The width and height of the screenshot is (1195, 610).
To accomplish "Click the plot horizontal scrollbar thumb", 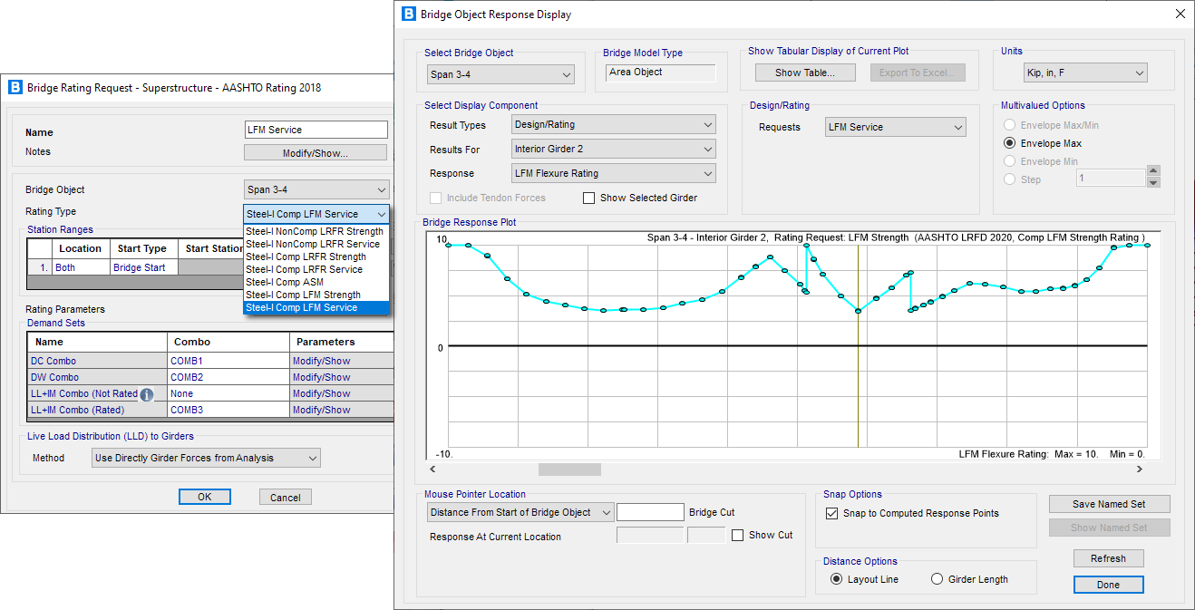I will point(569,470).
